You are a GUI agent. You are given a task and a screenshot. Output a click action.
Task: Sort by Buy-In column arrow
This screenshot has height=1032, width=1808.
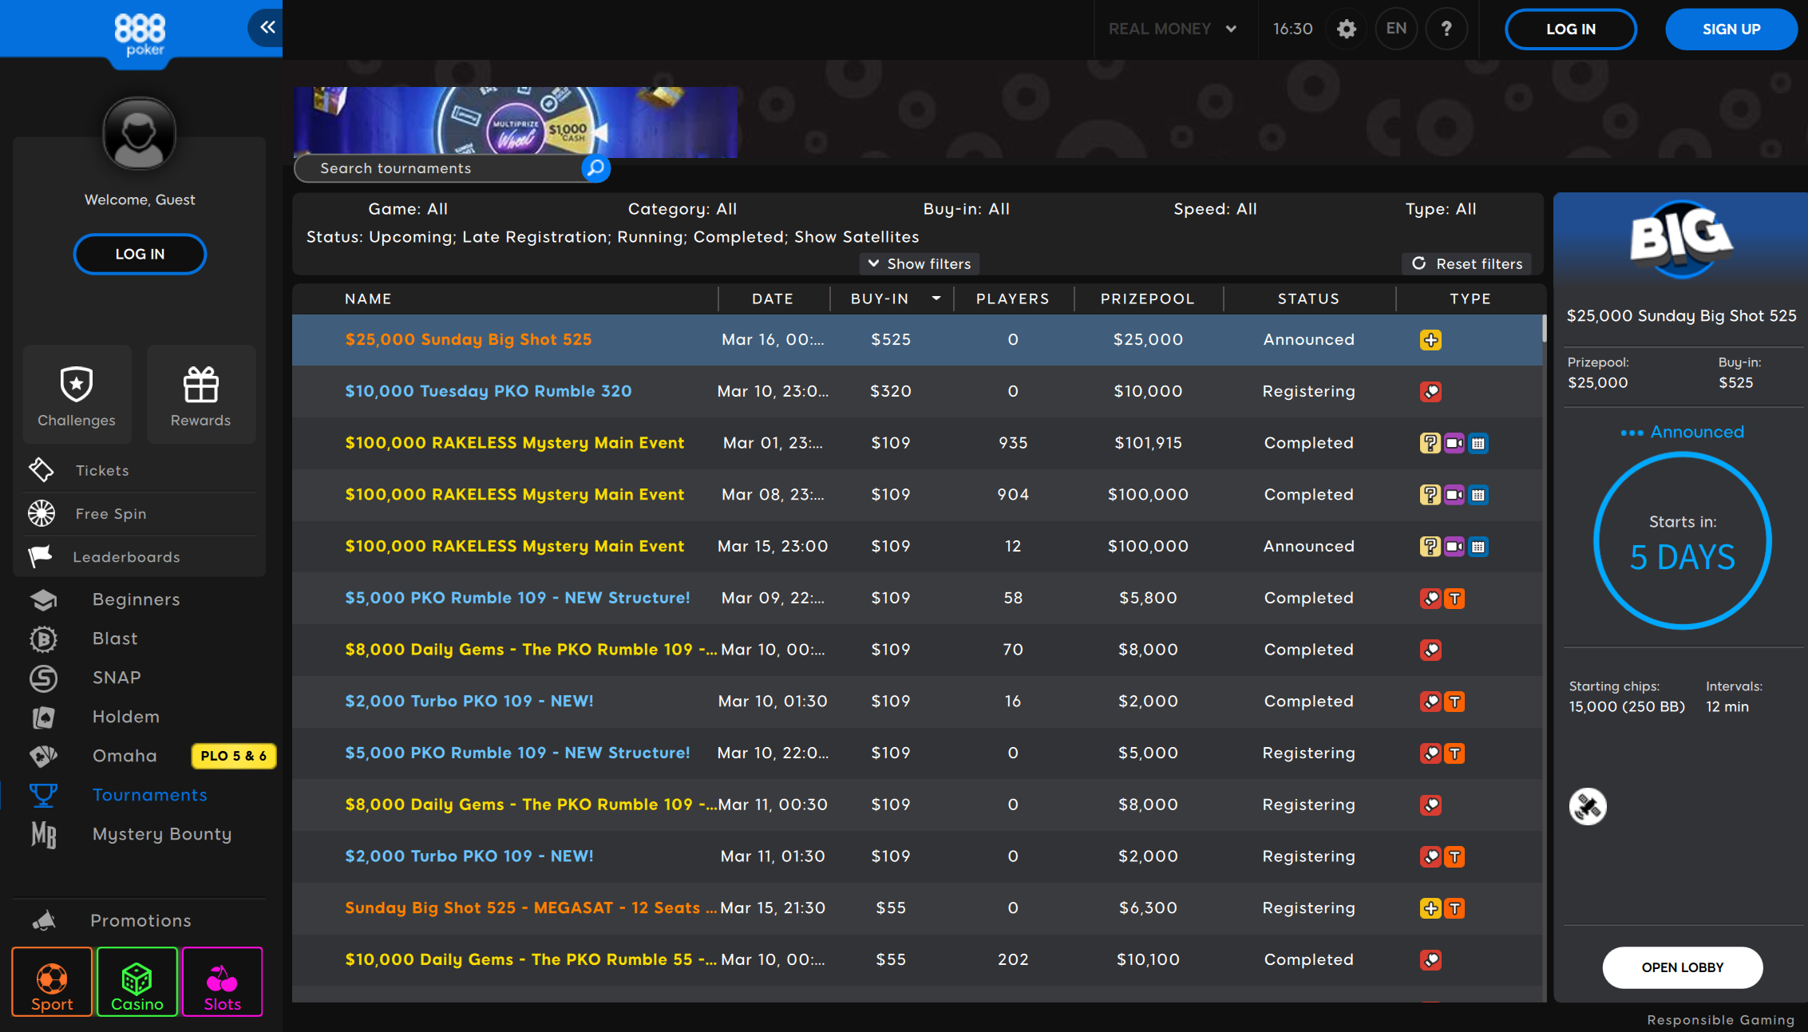pyautogui.click(x=936, y=299)
